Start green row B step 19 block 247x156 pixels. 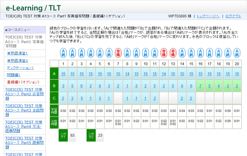pos(228,86)
